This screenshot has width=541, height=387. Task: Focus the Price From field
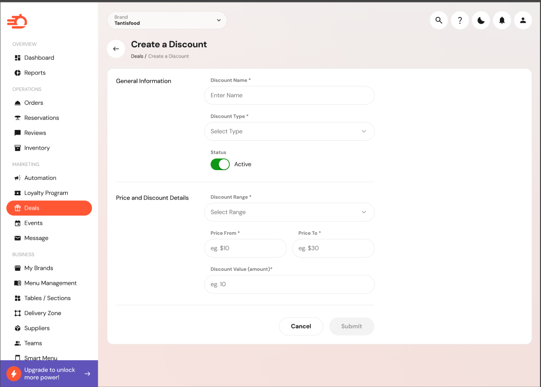pyautogui.click(x=245, y=248)
